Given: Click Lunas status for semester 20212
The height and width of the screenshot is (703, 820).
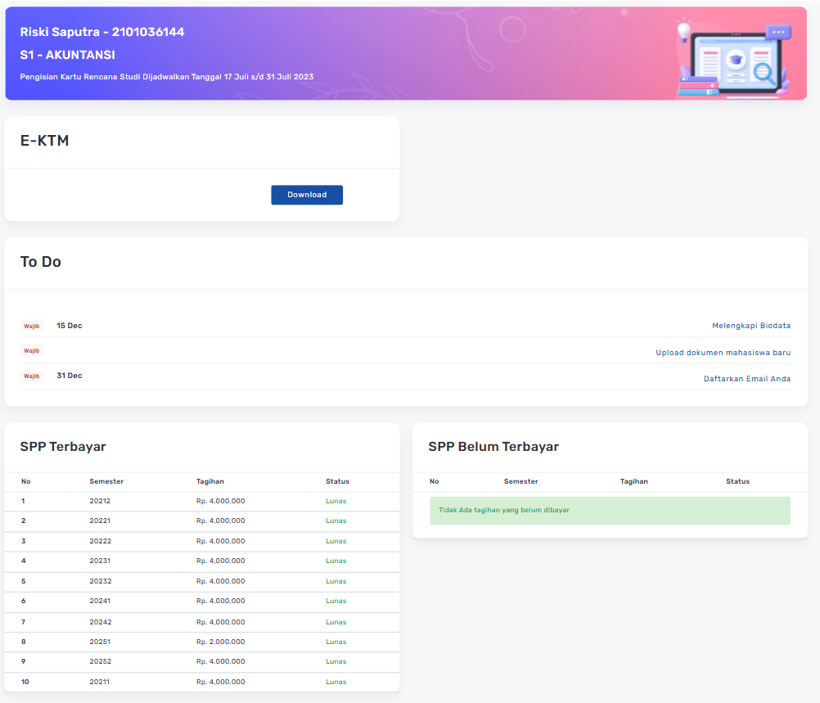Looking at the screenshot, I should [x=336, y=501].
